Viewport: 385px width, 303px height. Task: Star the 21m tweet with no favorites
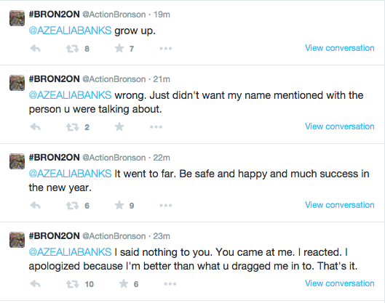(x=119, y=126)
